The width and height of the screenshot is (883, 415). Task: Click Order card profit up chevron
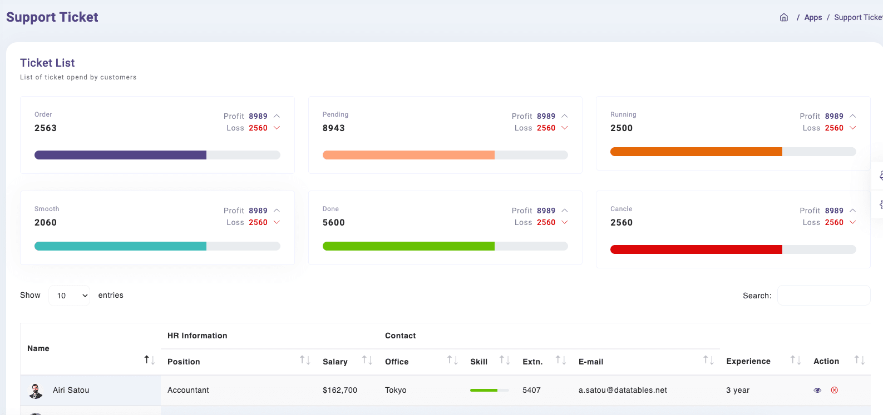click(277, 116)
